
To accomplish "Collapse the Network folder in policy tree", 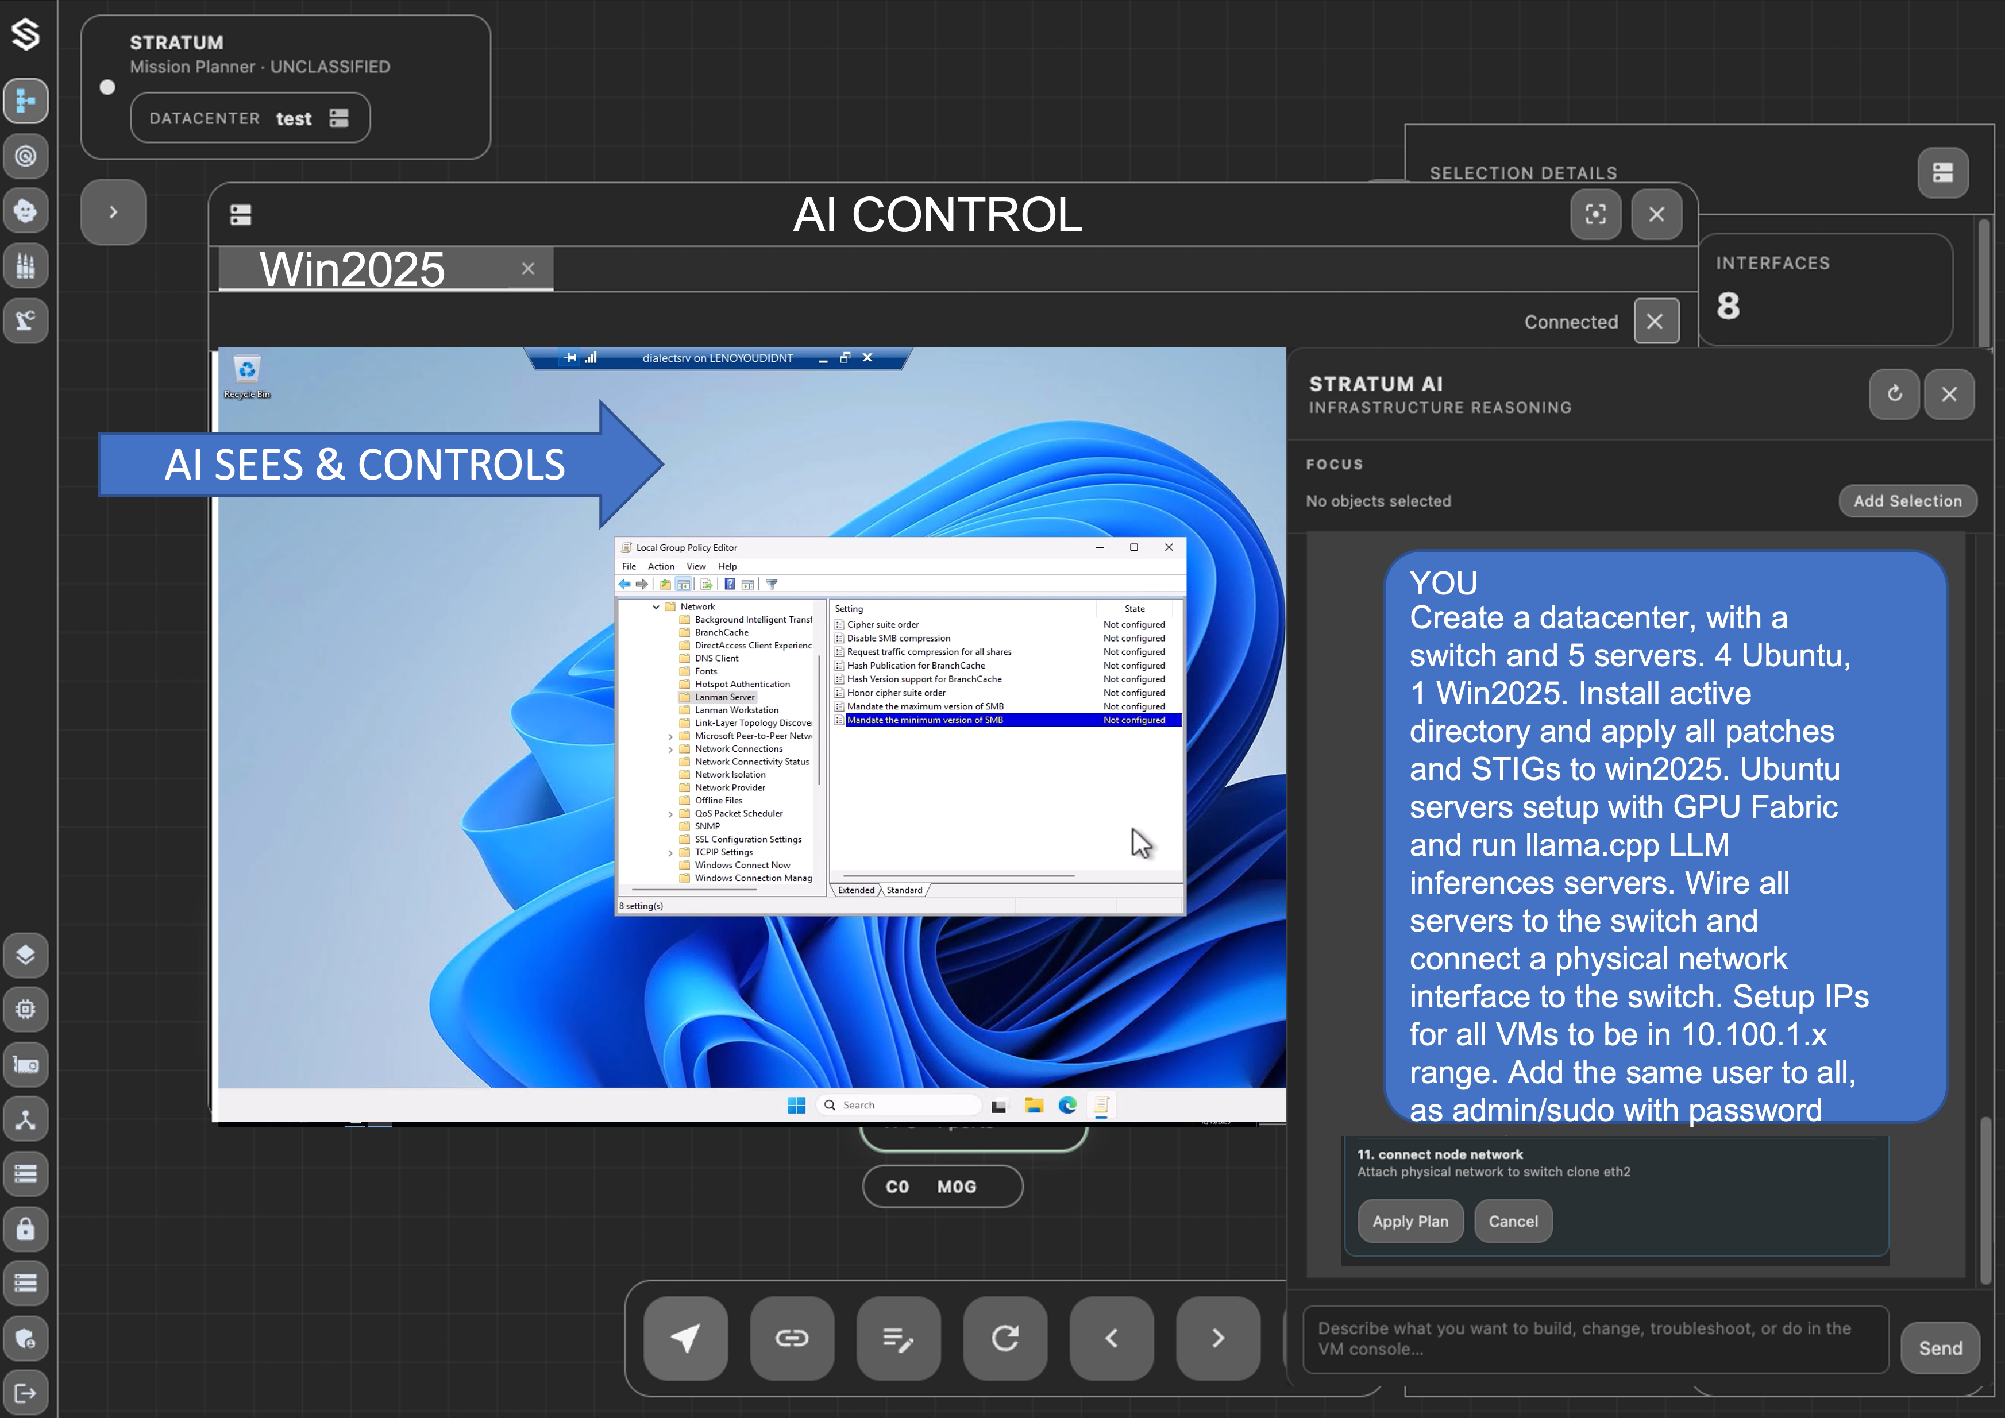I will 656,607.
